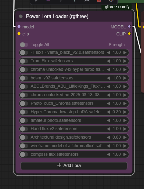The width and height of the screenshot is (144, 189).
Task: Open lora chooser for wireframe model chromaflux entry
Action: (68, 146)
